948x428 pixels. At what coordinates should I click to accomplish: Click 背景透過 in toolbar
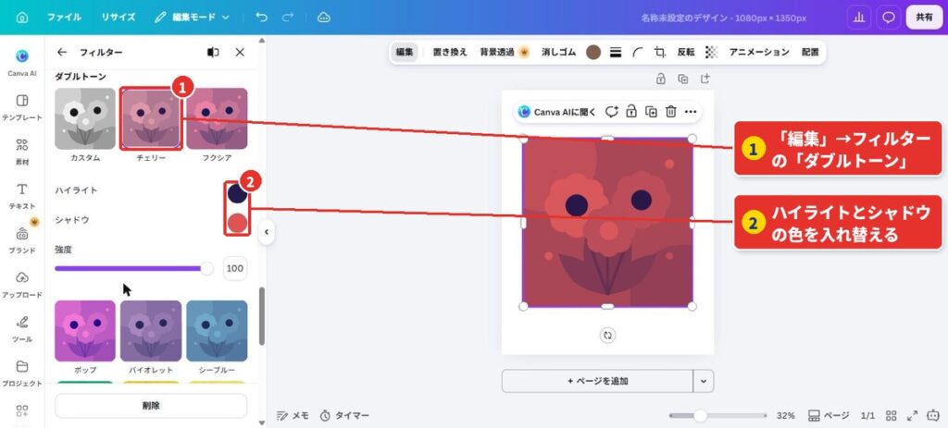(x=505, y=53)
